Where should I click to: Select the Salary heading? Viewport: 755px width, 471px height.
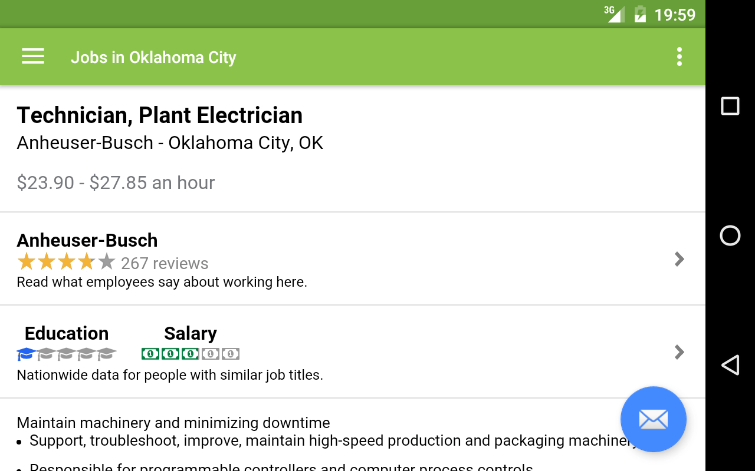coord(191,333)
